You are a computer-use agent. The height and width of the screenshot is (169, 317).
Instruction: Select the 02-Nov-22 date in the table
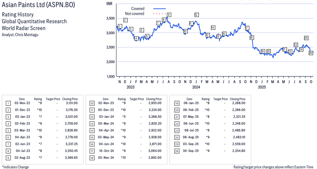point(22,103)
